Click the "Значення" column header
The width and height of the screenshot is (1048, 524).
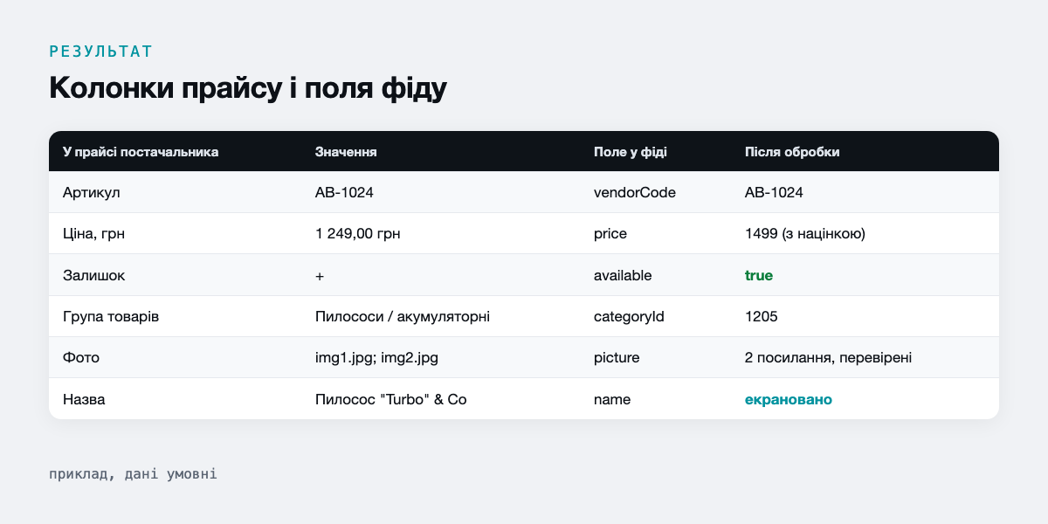(346, 152)
